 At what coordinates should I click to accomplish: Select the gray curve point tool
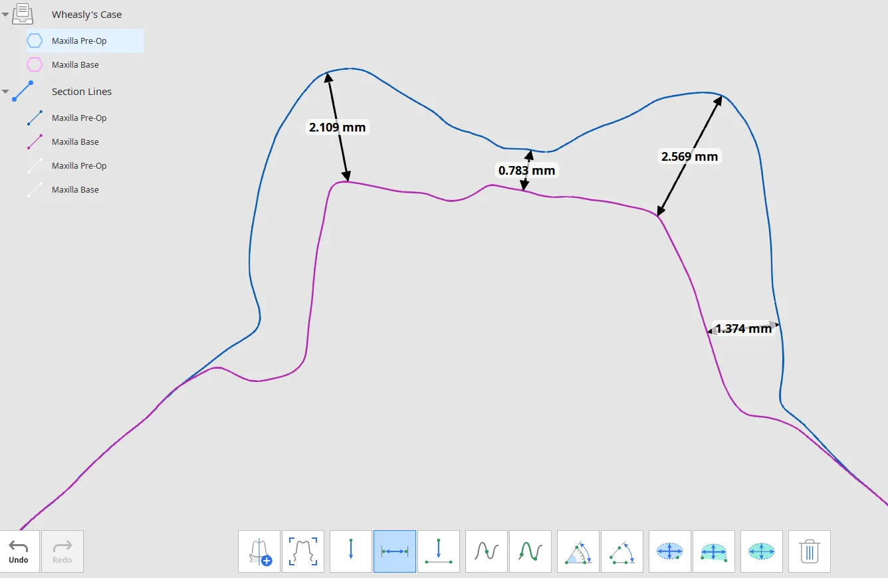tap(487, 551)
